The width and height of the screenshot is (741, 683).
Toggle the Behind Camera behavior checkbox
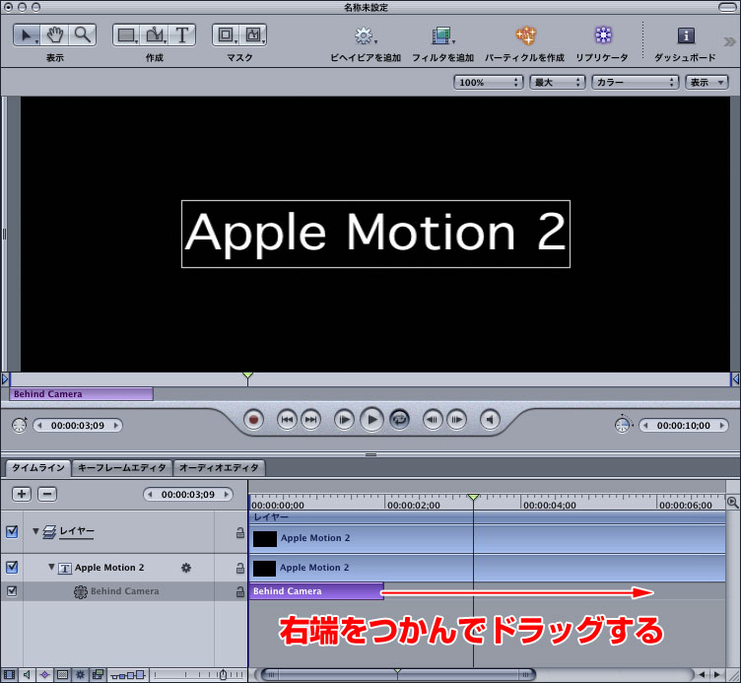pyautogui.click(x=12, y=590)
